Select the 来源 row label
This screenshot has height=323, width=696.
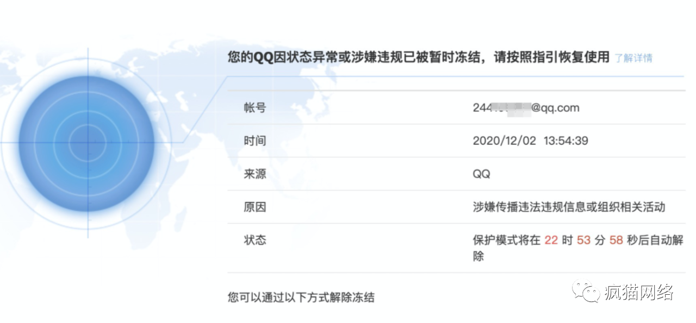point(255,174)
